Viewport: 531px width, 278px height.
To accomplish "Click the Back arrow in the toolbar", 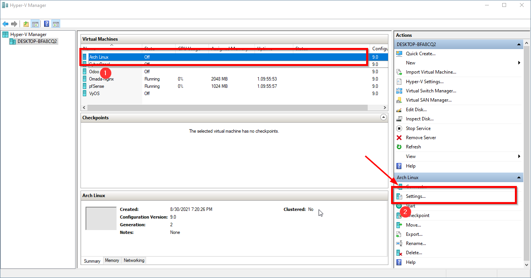I will pos(5,24).
